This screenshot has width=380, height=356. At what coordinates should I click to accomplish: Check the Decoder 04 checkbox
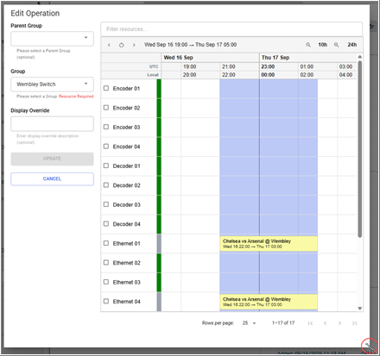click(106, 223)
